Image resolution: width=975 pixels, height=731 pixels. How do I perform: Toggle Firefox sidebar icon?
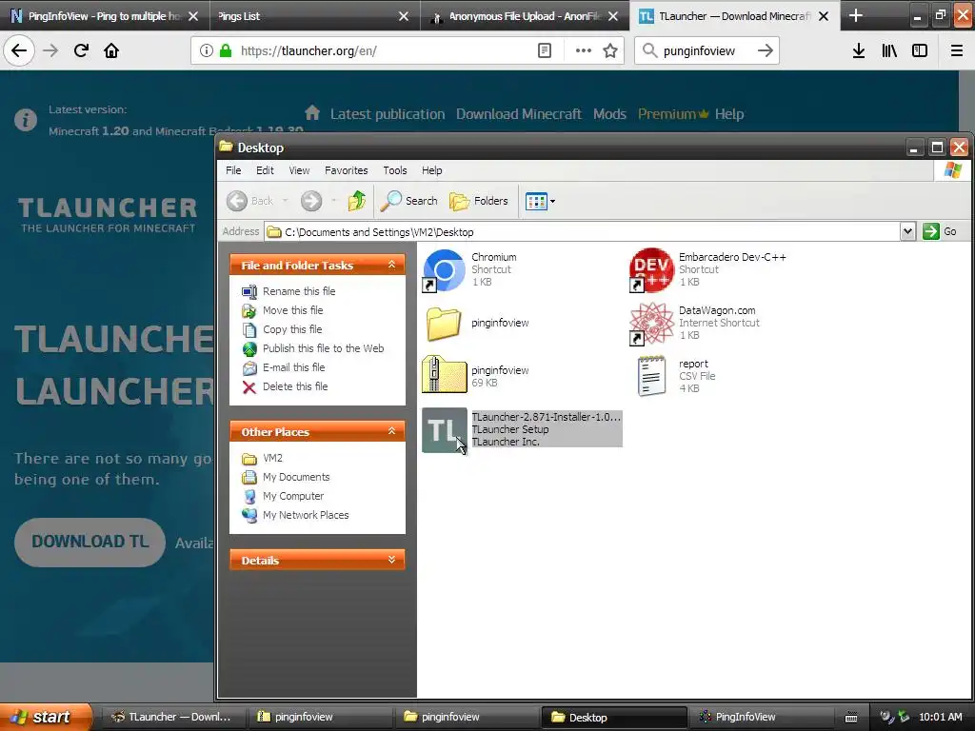tap(920, 51)
